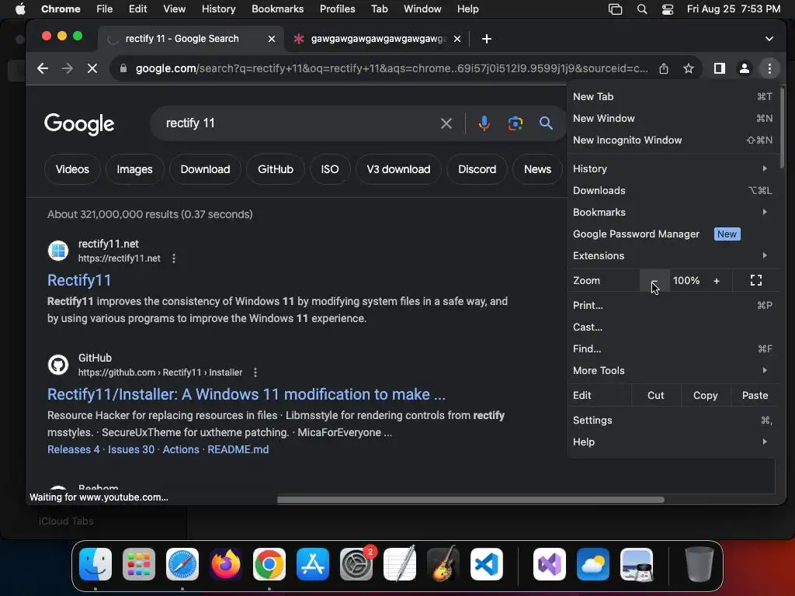
Task: Expand the Extensions submenu
Action: [x=673, y=256]
